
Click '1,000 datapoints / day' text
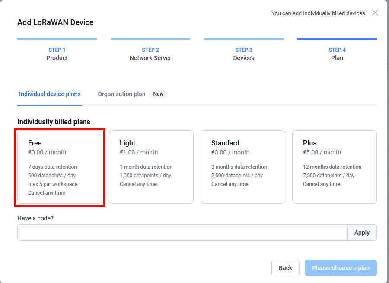pyautogui.click(x=145, y=176)
